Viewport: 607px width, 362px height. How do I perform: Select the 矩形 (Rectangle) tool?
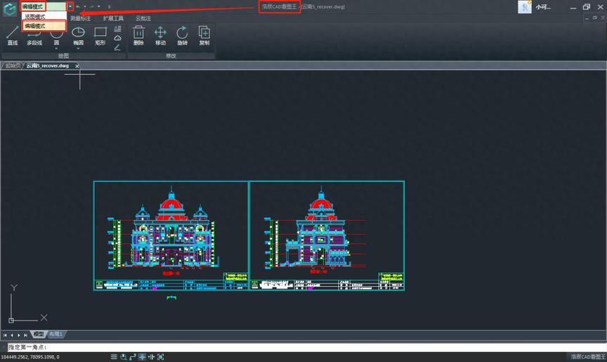(100, 34)
